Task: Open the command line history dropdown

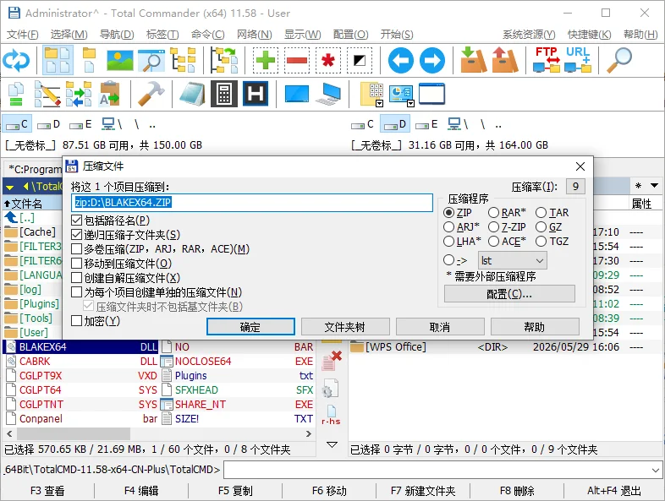Action: (x=655, y=470)
